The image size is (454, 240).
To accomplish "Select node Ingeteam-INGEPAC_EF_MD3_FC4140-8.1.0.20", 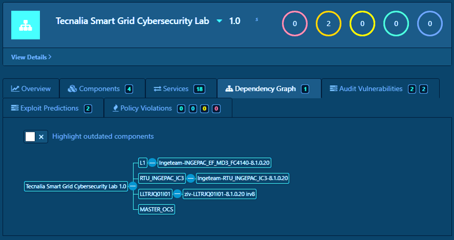I will [x=214, y=163].
